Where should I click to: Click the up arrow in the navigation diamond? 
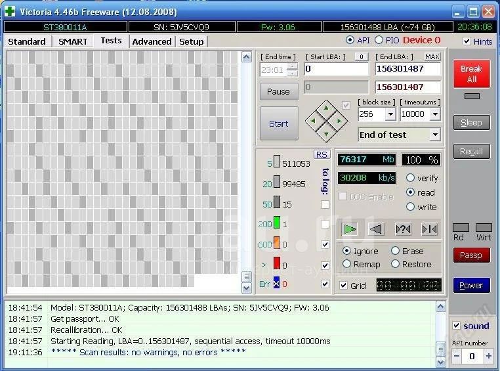click(326, 108)
